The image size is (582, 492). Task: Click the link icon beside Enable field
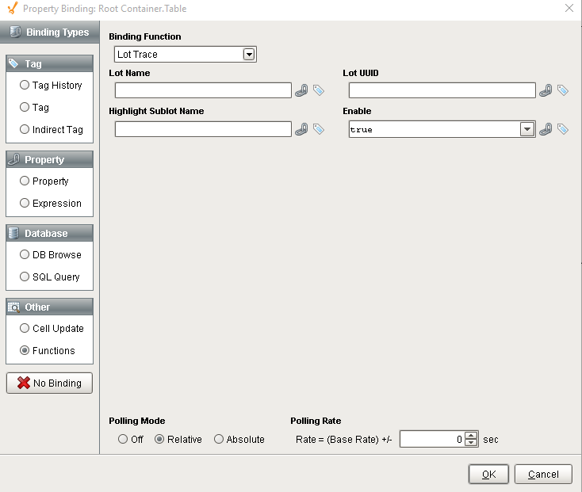click(546, 129)
